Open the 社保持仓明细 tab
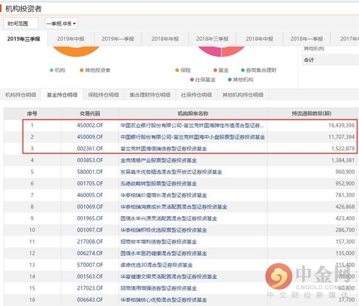Screen dimensions: 359x306 tap(196, 95)
